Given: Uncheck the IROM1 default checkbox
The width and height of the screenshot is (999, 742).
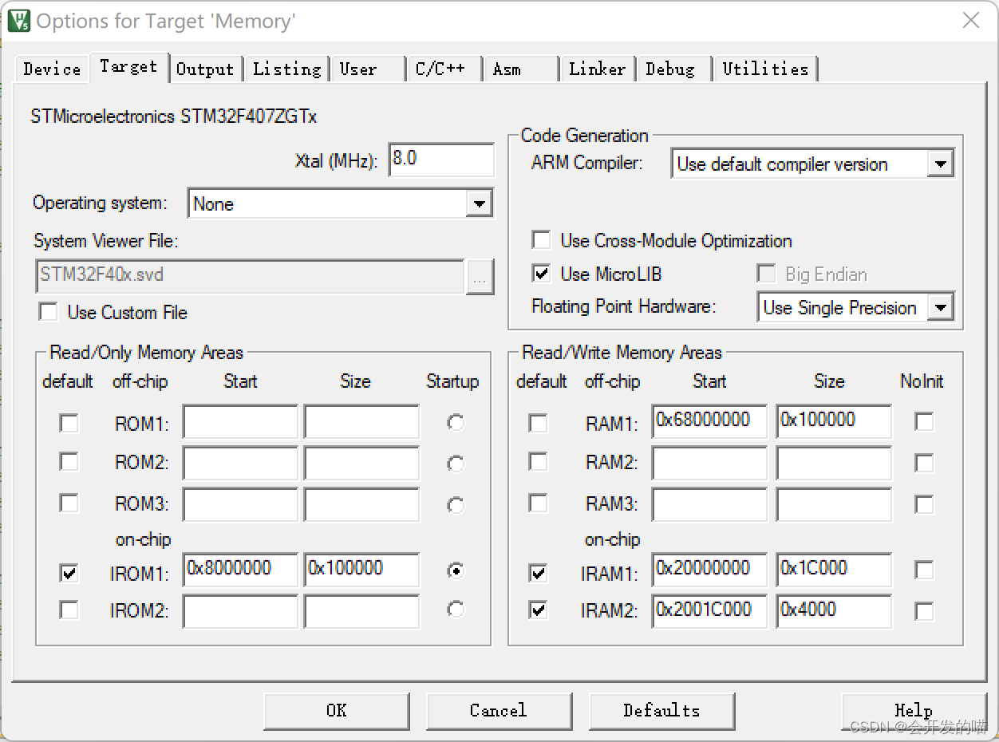Looking at the screenshot, I should coord(69,572).
